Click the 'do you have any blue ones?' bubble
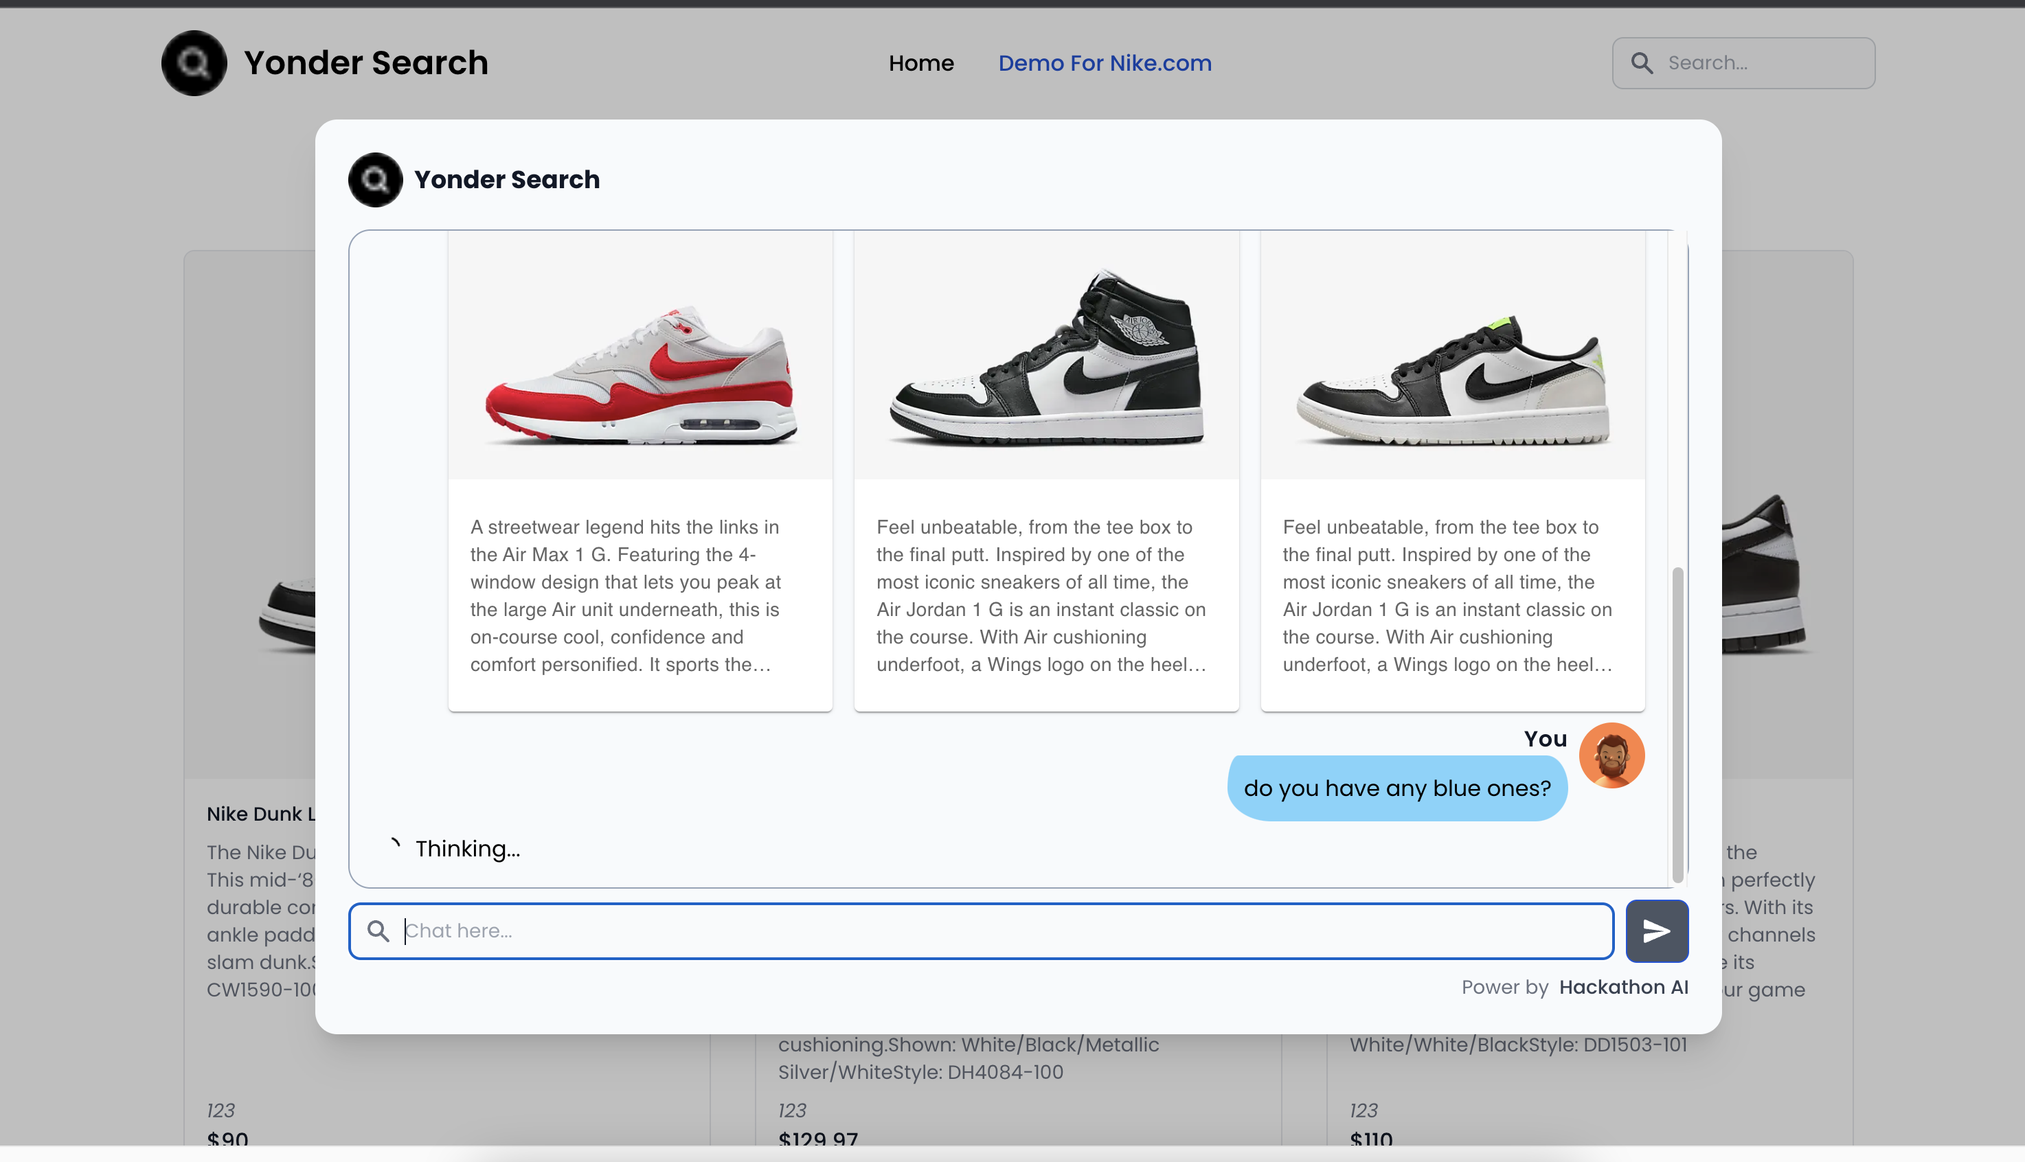 [x=1397, y=788]
